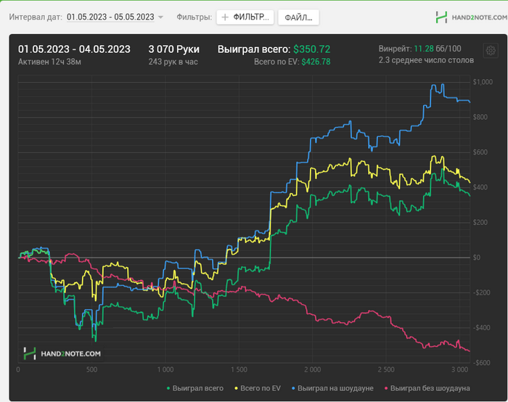Click the blue legend dot for Выиграл на шоудауне
Screen dimensions: 508x402
pyautogui.click(x=293, y=388)
